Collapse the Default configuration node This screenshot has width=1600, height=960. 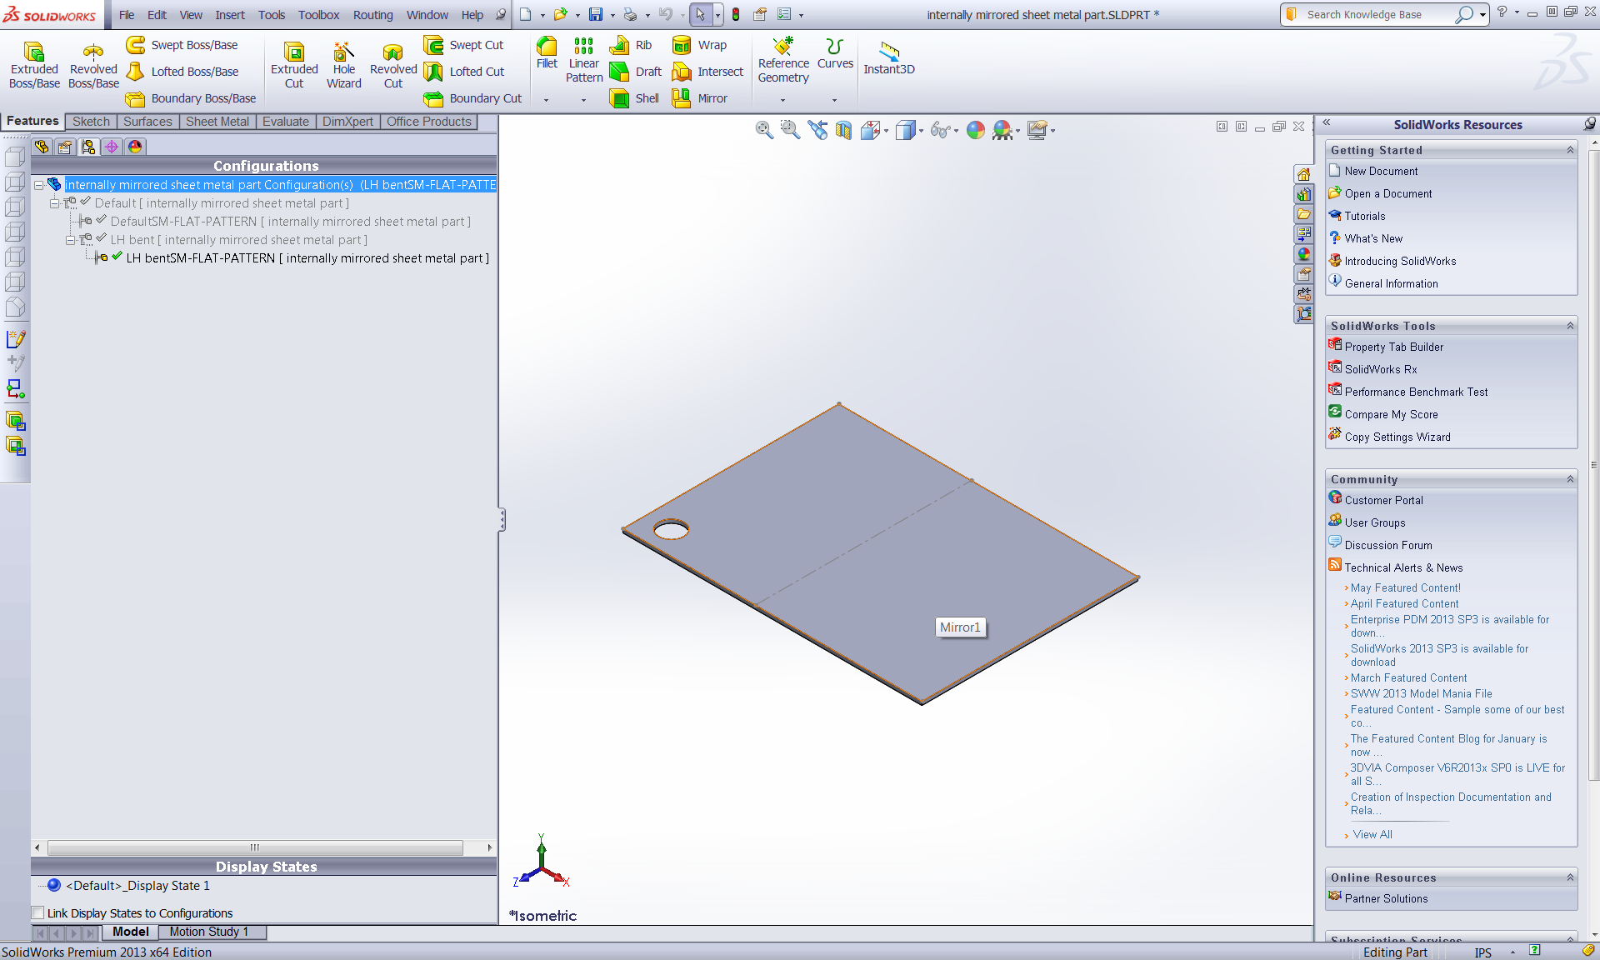(54, 203)
